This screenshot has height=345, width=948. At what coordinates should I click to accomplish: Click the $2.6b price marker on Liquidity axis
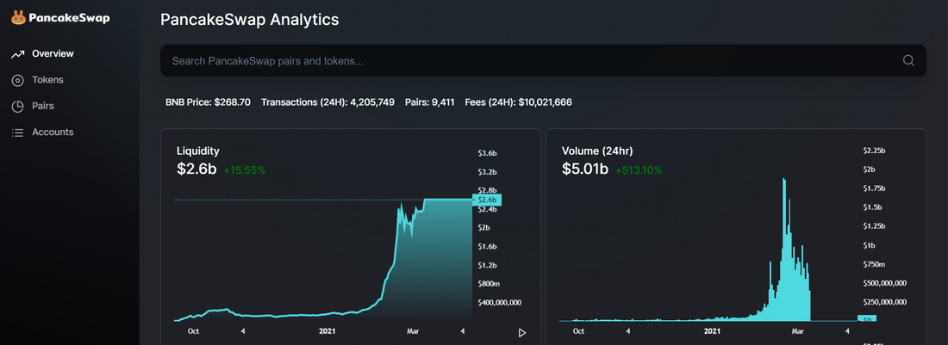pos(487,200)
